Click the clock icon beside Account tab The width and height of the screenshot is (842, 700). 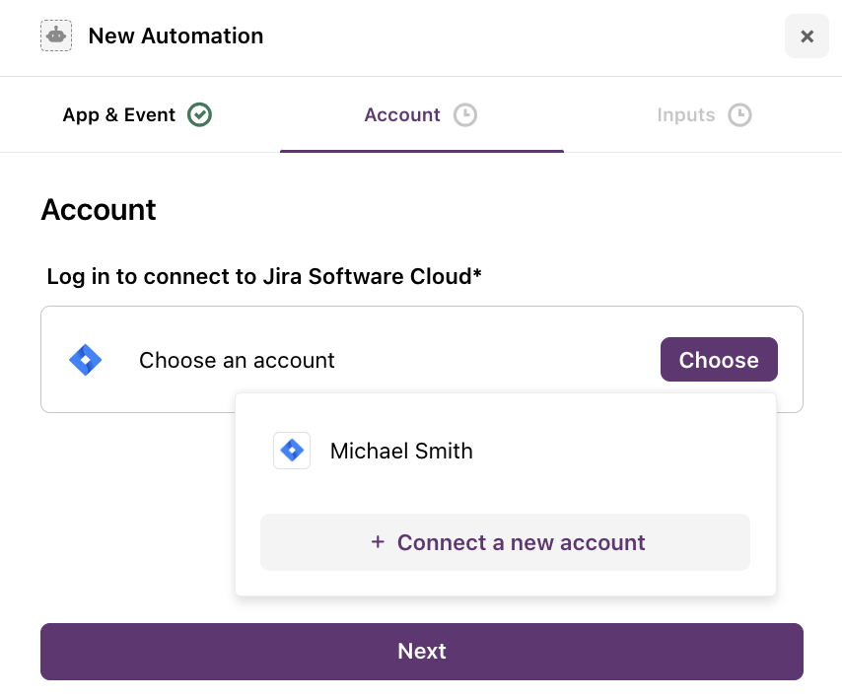click(x=464, y=115)
